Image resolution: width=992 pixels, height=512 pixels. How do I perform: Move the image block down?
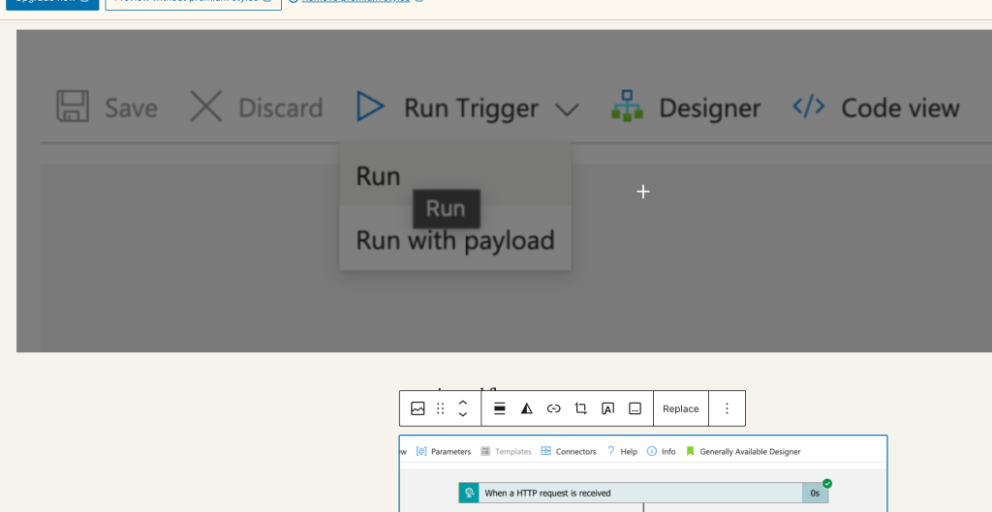point(463,414)
